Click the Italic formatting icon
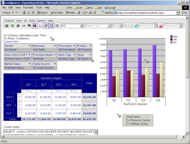The width and height of the screenshot is (190, 144). click(x=128, y=26)
